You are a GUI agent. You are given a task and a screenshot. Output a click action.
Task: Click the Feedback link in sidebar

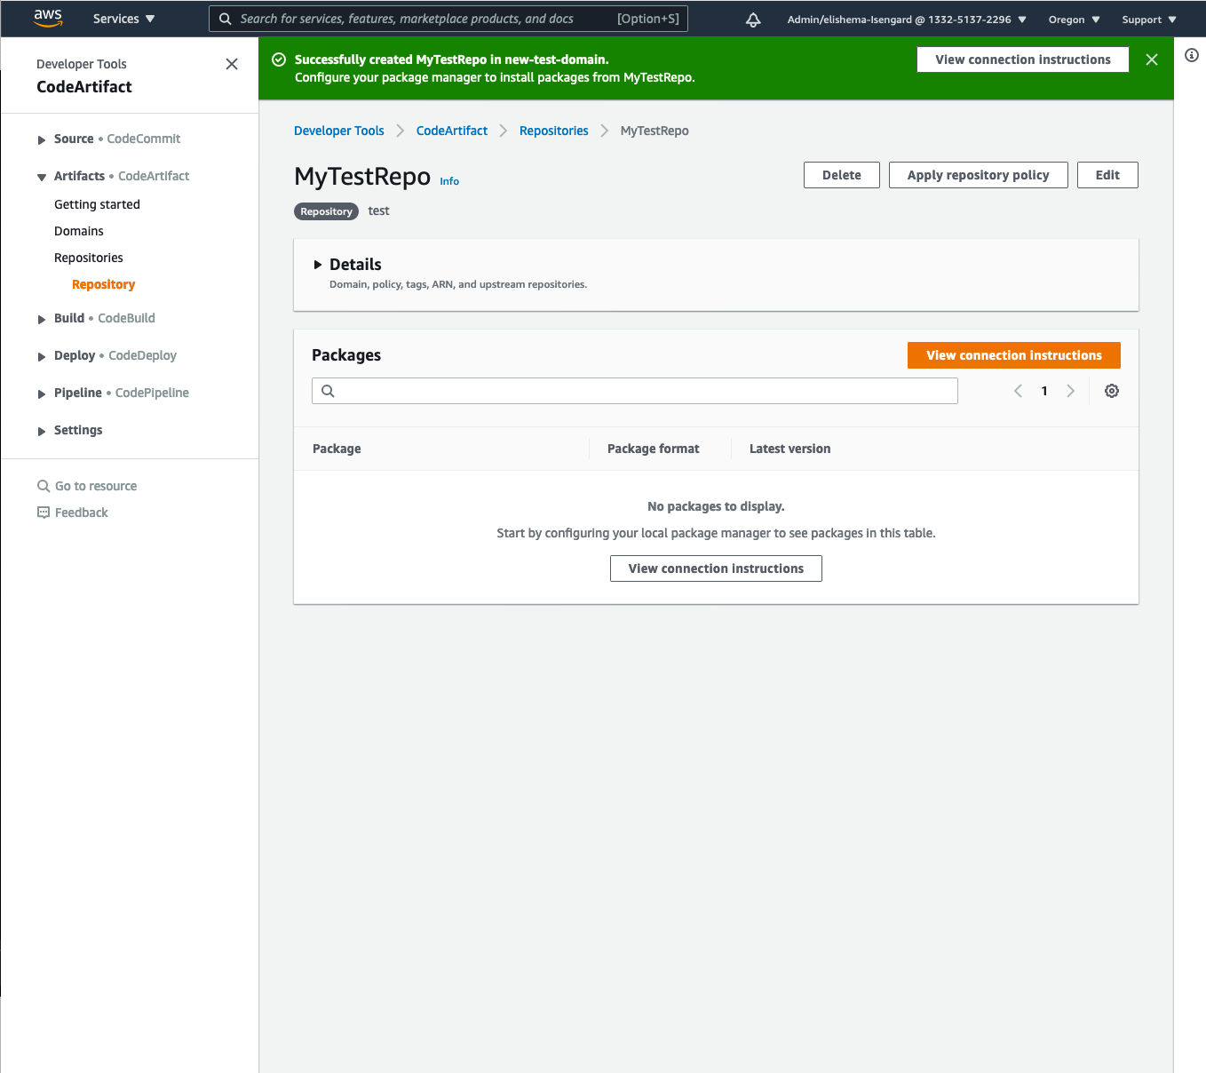tap(82, 513)
